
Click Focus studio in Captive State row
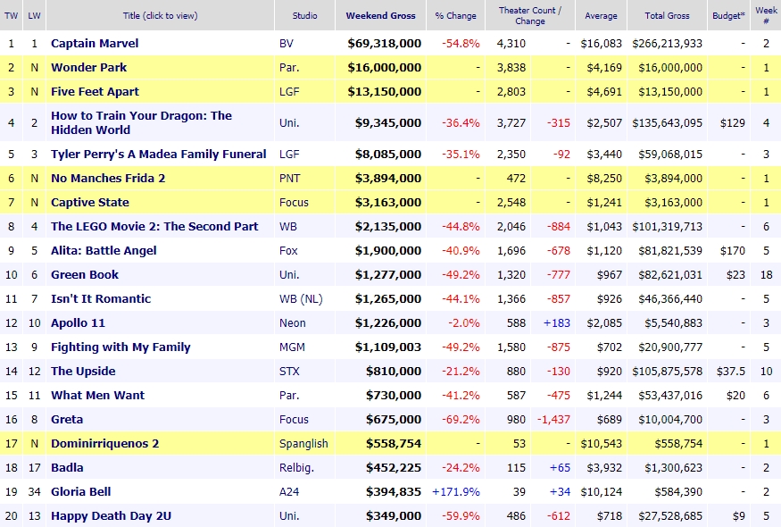294,203
